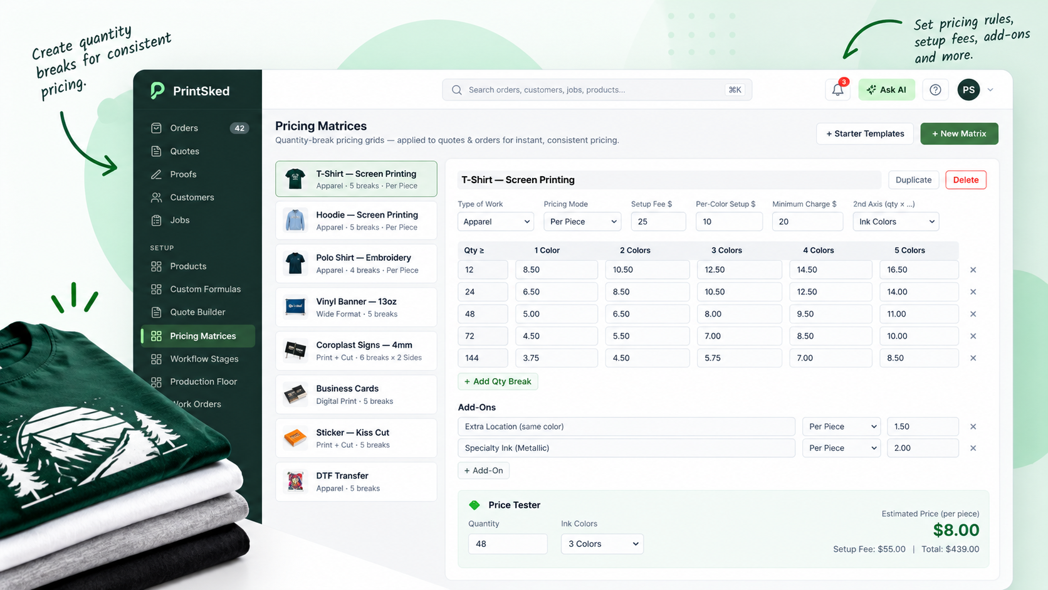Click the Minimum Charge input field
This screenshot has height=590, width=1048.
(x=807, y=221)
